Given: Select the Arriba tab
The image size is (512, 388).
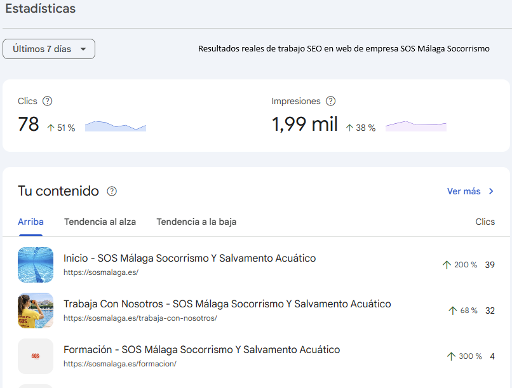Looking at the screenshot, I should pyautogui.click(x=30, y=222).
